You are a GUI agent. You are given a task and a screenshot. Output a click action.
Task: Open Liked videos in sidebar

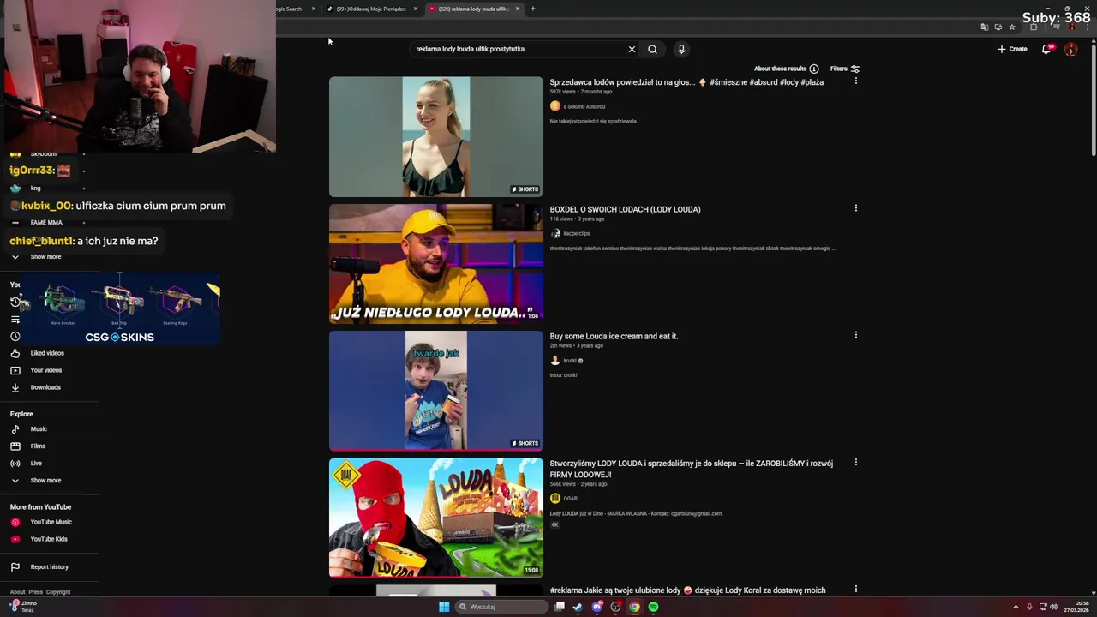pyautogui.click(x=49, y=353)
